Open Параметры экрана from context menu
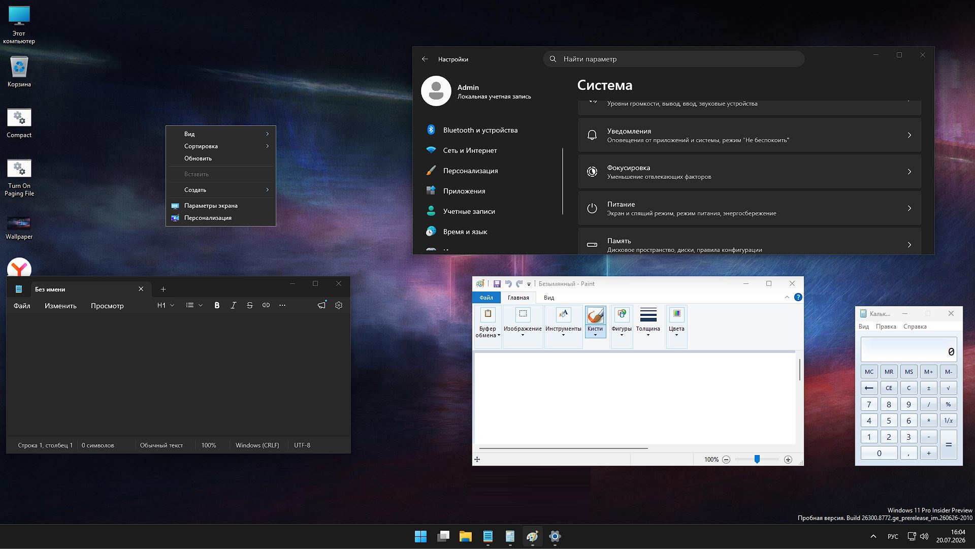975x549 pixels. (x=221, y=206)
